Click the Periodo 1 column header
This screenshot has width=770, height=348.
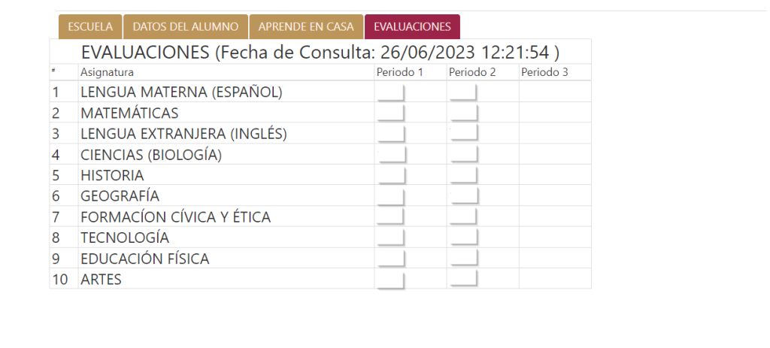pos(399,73)
